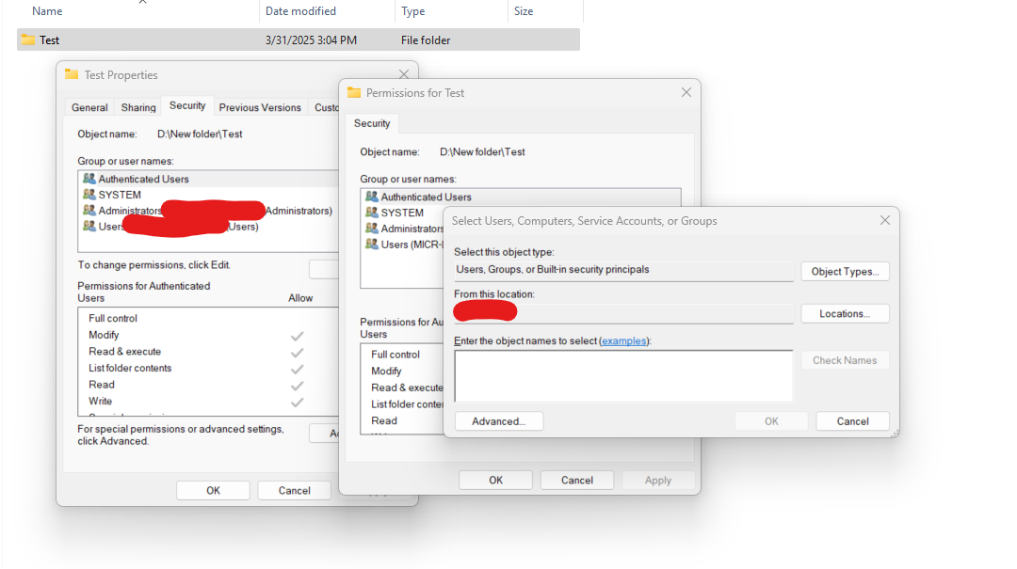1017x569 pixels.
Task: Select Authenticated Users group icon in Test Properties
Action: tap(89, 179)
